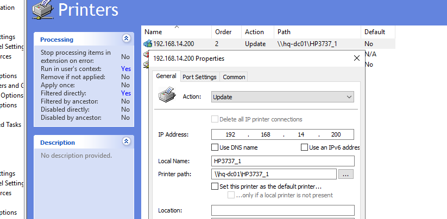Click the printer icon beside Action in dialog
Image resolution: width=447 pixels, height=219 pixels.
167,95
